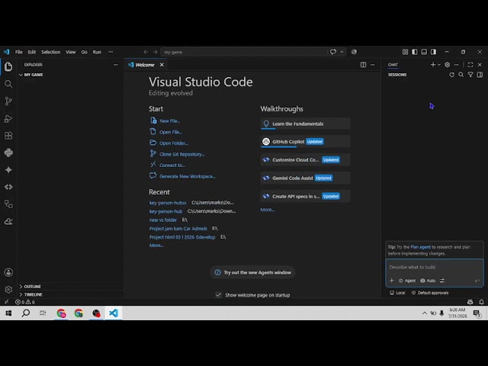The image size is (488, 366).
Task: Open the Local session target dropdown
Action: pyautogui.click(x=397, y=293)
